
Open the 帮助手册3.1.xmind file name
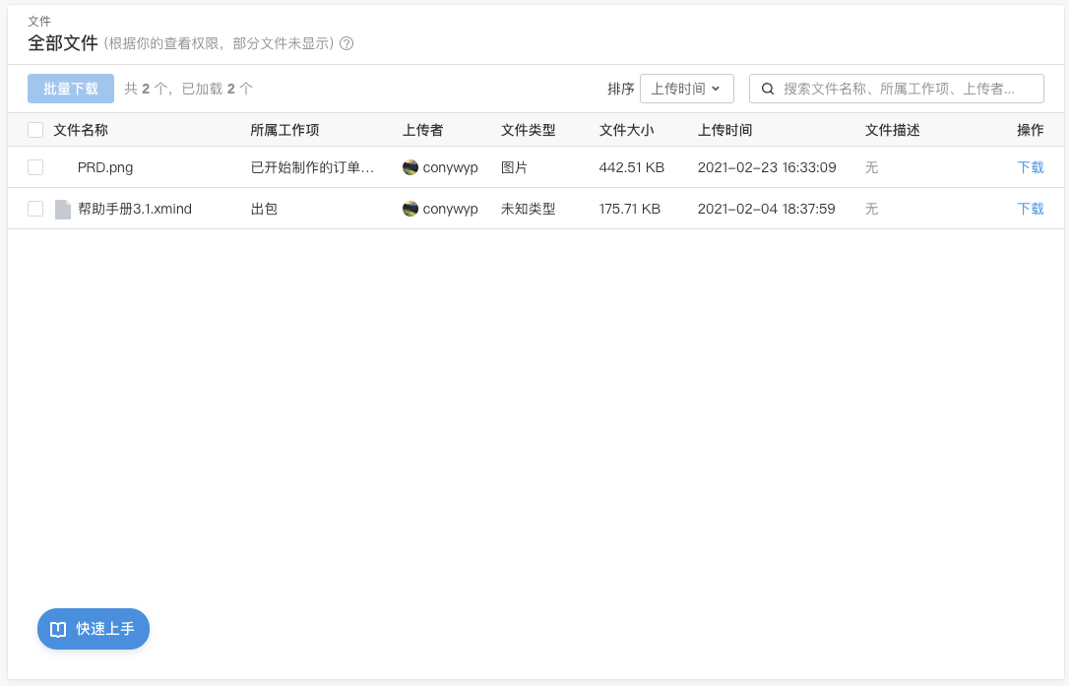pyautogui.click(x=134, y=209)
